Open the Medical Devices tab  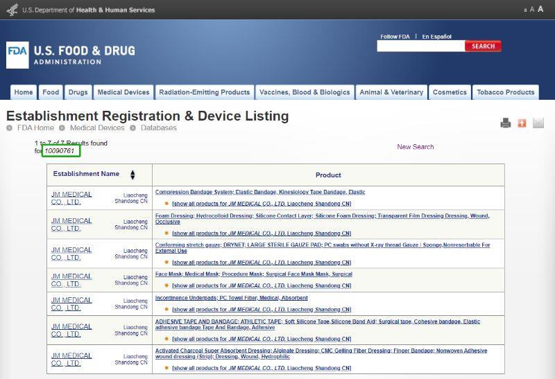coord(123,92)
